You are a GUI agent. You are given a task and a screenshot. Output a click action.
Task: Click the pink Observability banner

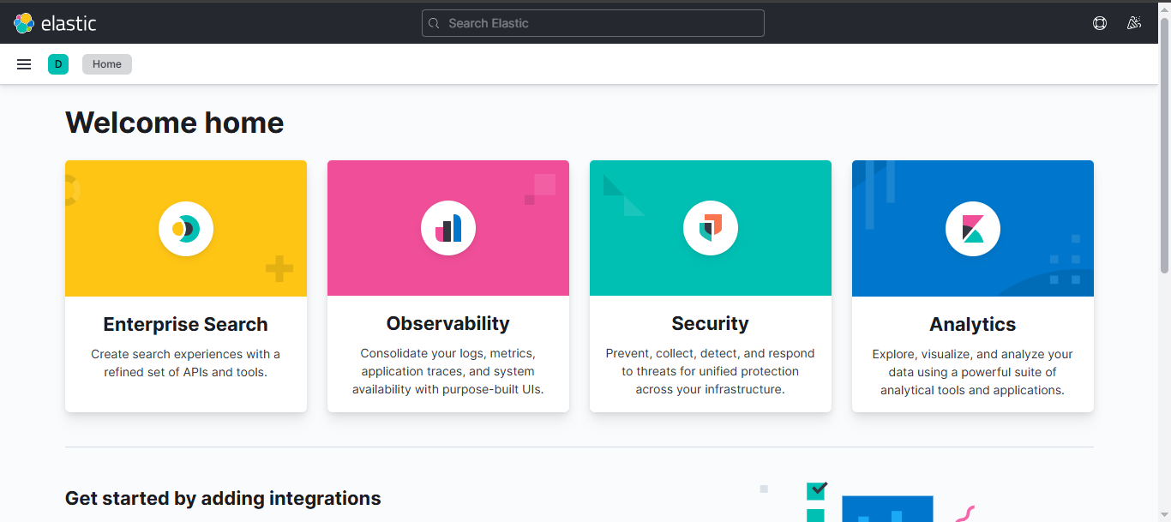pyautogui.click(x=448, y=228)
